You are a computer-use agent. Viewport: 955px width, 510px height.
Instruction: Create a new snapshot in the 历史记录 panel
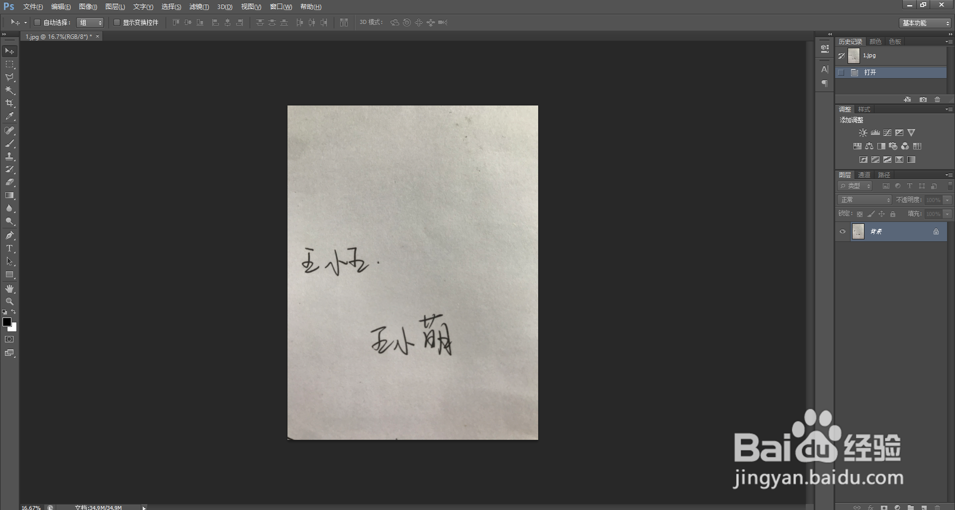923,100
